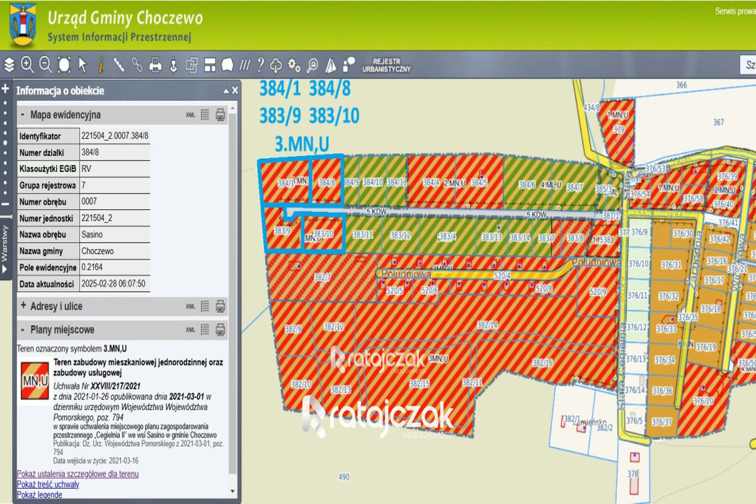
Task: Export Adresy i ulice as XML
Action: tap(190, 306)
